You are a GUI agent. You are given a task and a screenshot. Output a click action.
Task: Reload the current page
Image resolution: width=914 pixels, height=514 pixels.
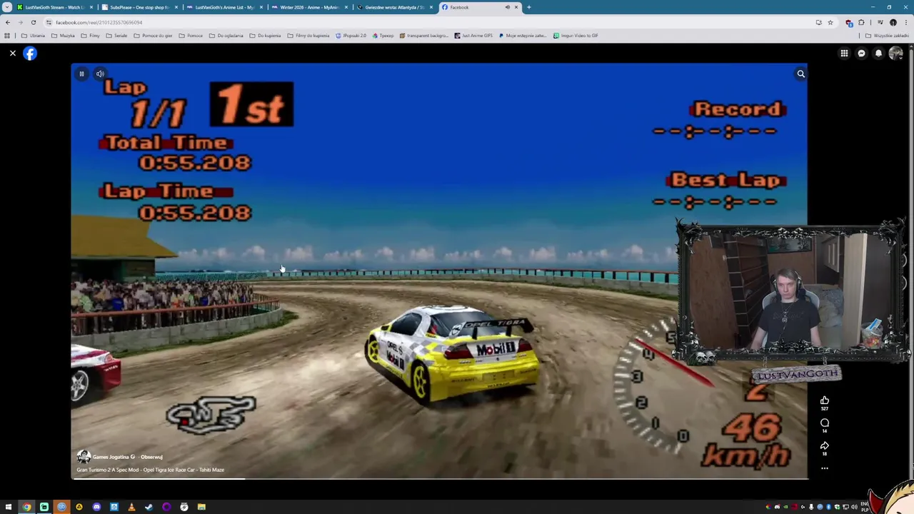[33, 22]
